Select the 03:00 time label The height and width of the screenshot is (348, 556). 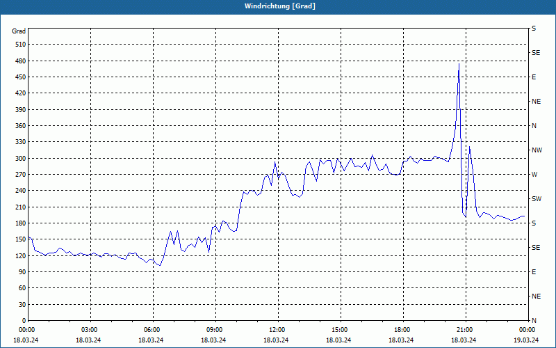[x=91, y=330]
